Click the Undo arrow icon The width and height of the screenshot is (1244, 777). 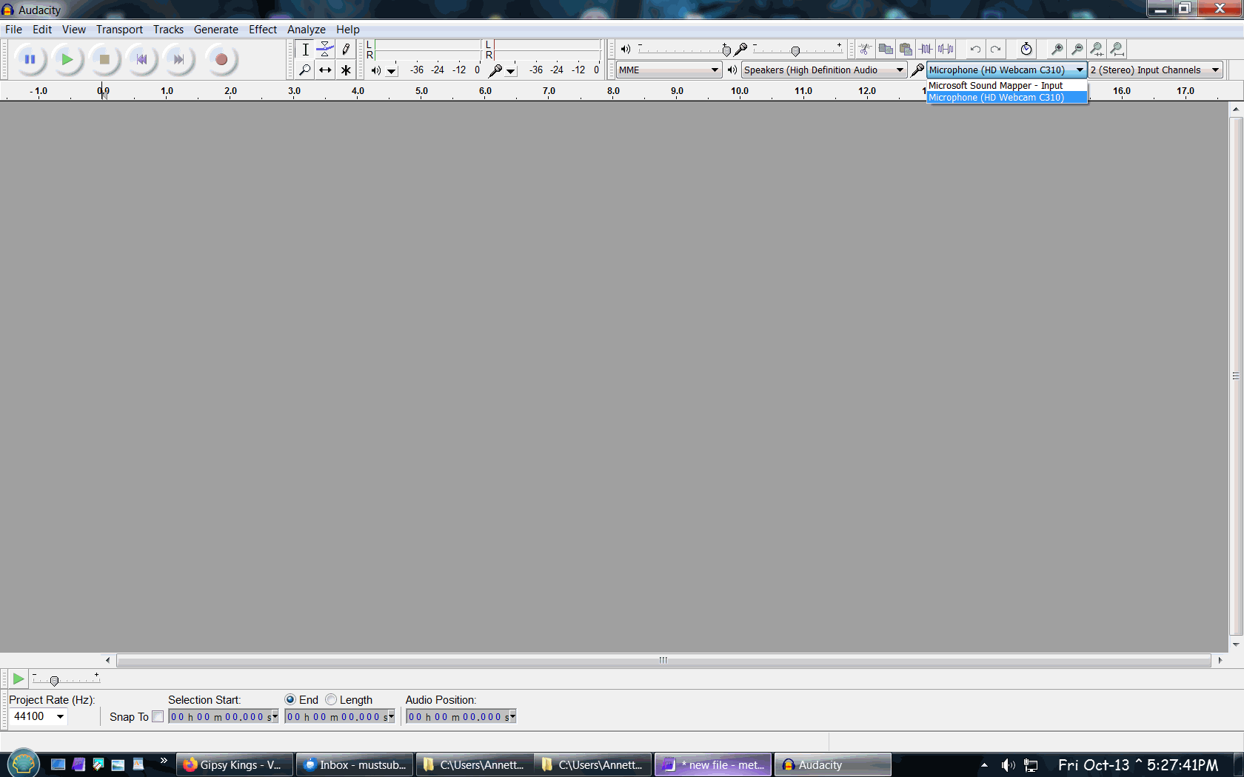tap(975, 49)
